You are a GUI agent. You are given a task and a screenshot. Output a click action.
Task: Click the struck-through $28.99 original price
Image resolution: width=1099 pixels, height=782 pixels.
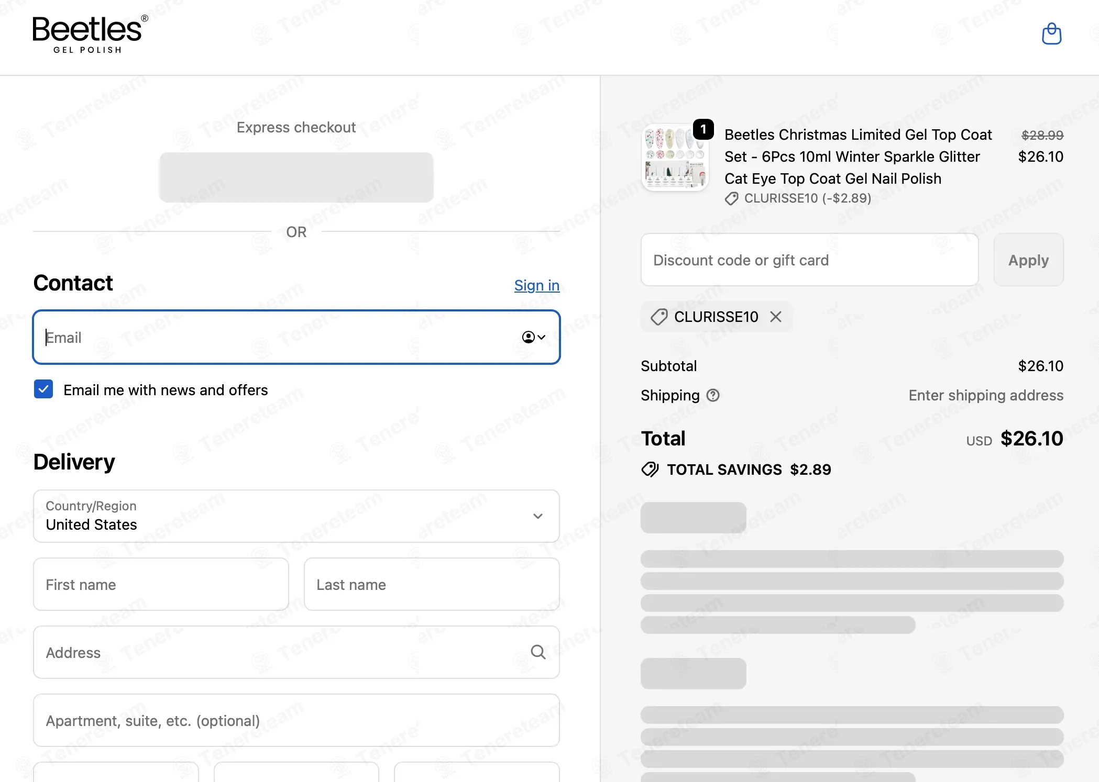[x=1042, y=135]
